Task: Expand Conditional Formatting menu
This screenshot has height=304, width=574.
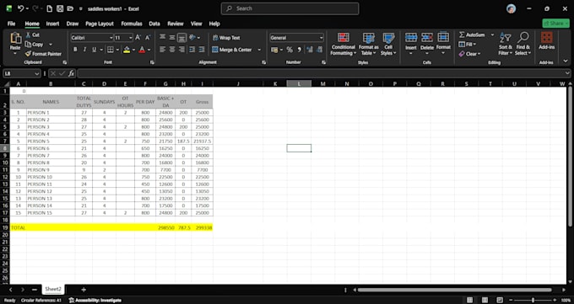Action: pyautogui.click(x=343, y=44)
